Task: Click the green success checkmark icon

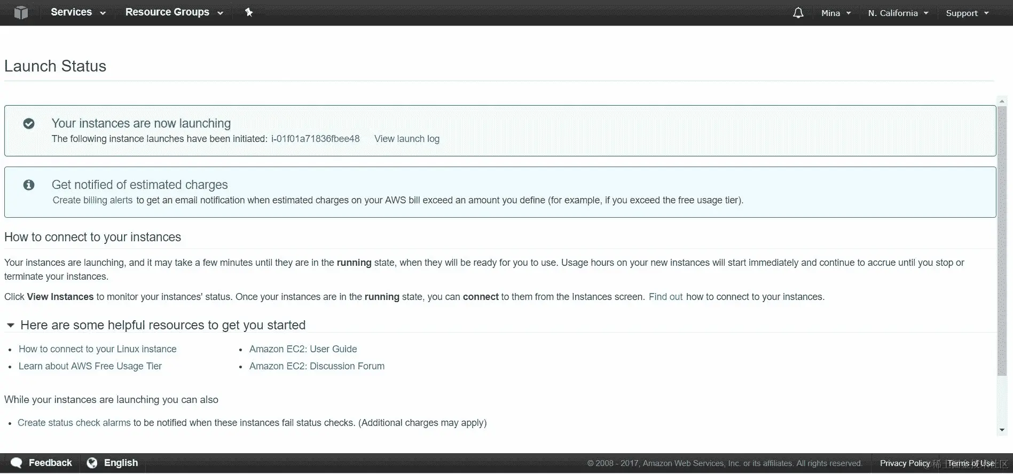Action: click(29, 124)
